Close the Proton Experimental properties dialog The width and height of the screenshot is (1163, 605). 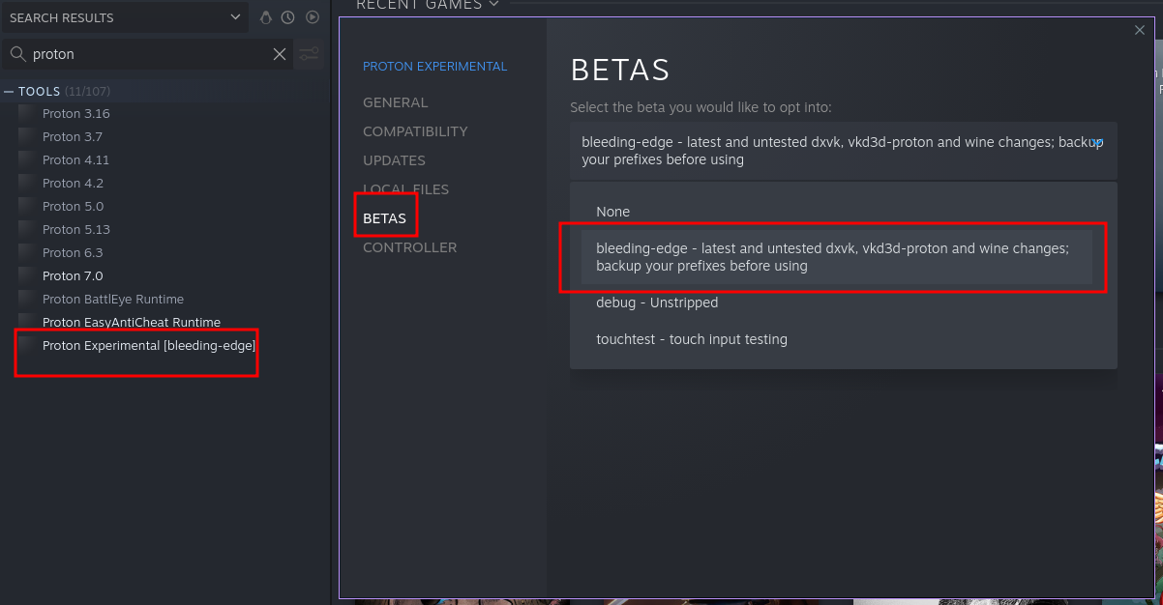(x=1139, y=31)
